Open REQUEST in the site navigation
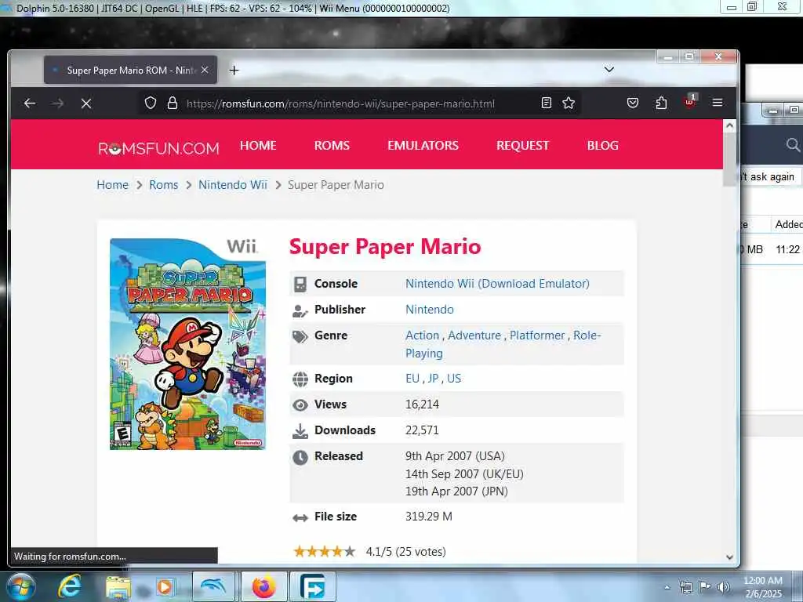 (522, 145)
